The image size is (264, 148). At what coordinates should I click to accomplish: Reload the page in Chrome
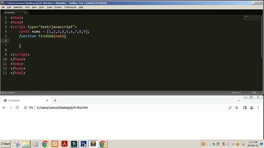(17, 108)
